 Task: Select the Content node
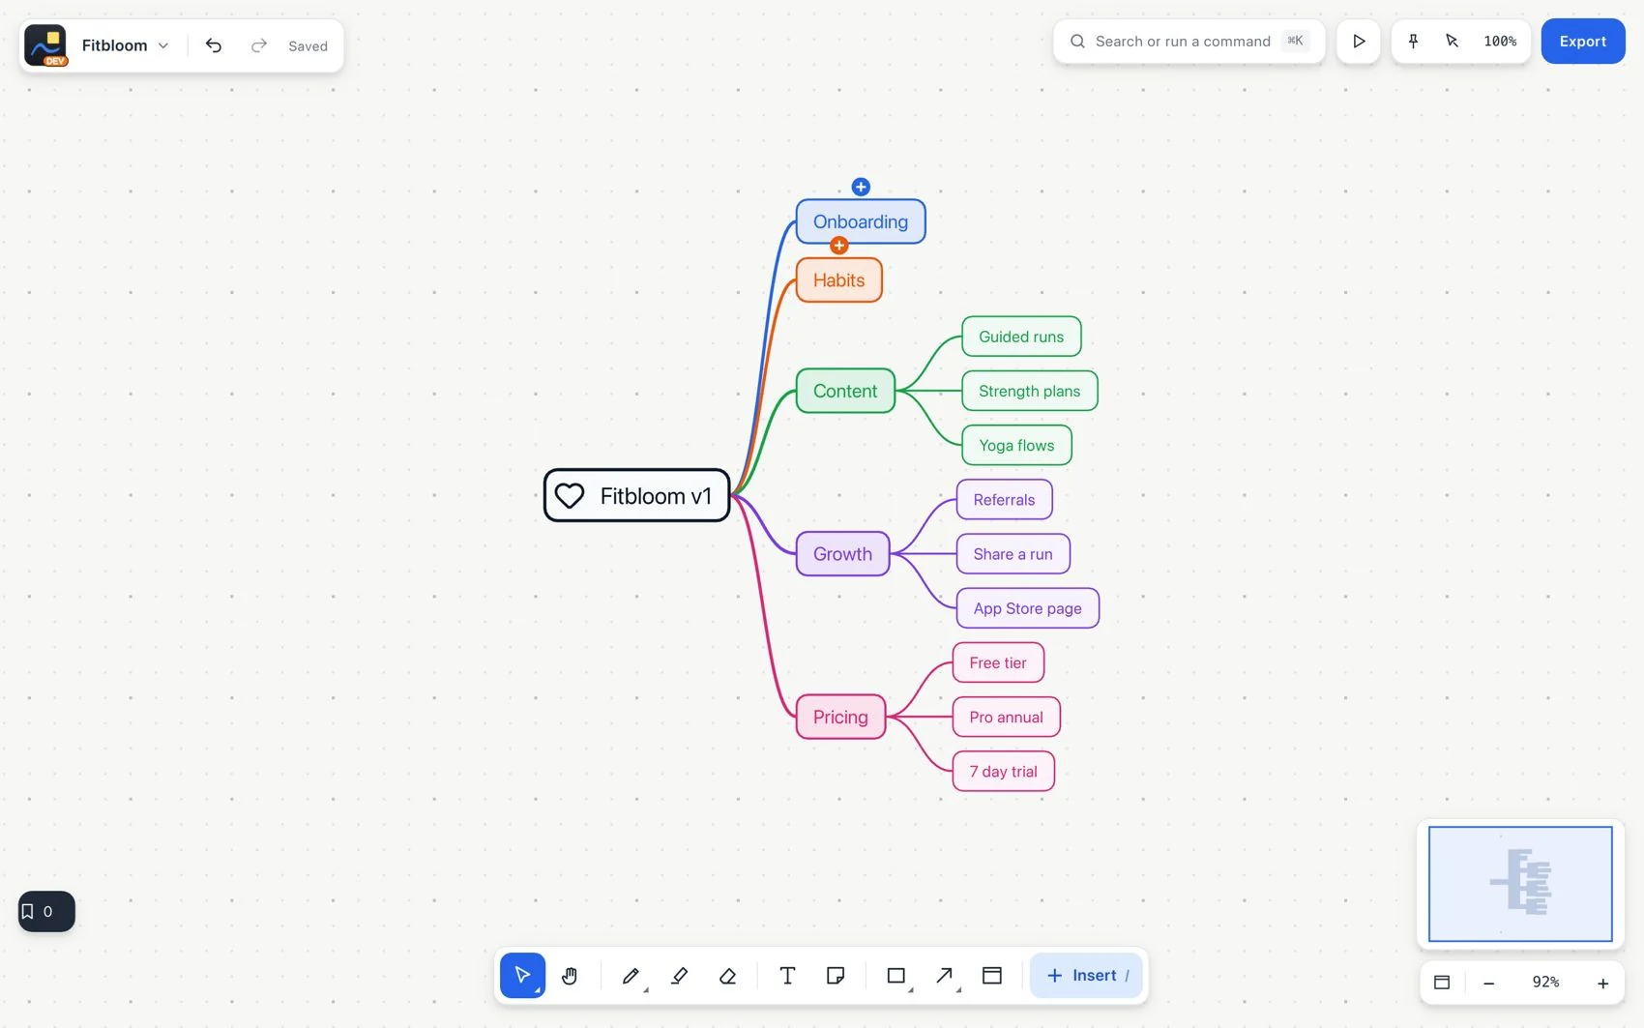(x=845, y=391)
